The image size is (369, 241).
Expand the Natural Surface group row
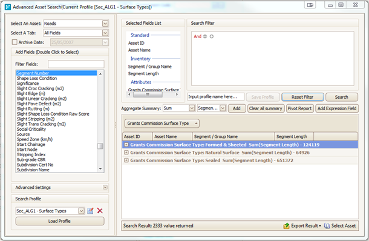coord(126,153)
